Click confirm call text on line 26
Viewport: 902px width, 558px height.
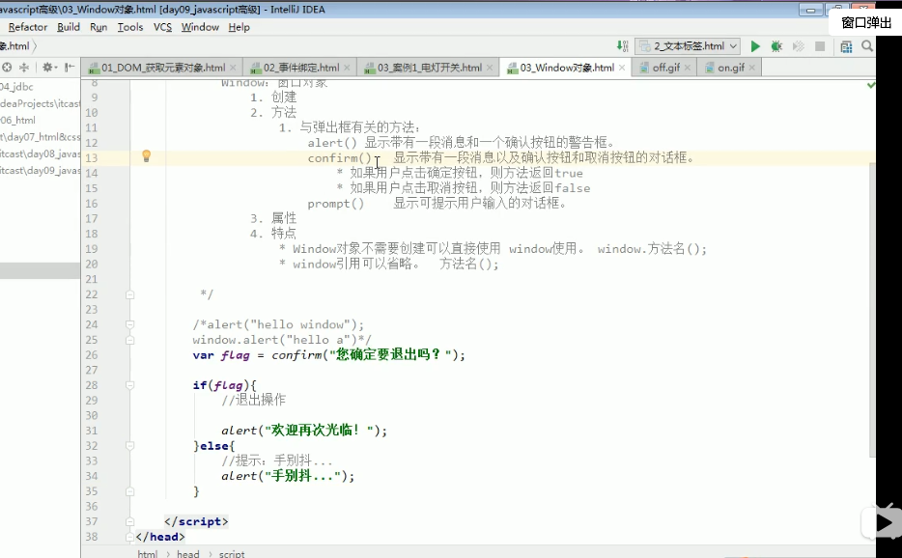click(x=296, y=355)
